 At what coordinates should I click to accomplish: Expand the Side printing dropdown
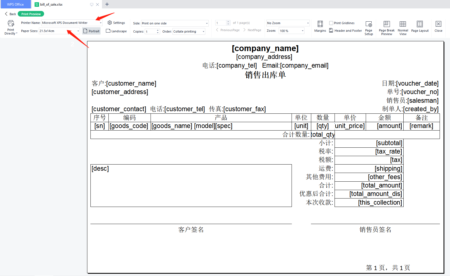coord(207,23)
